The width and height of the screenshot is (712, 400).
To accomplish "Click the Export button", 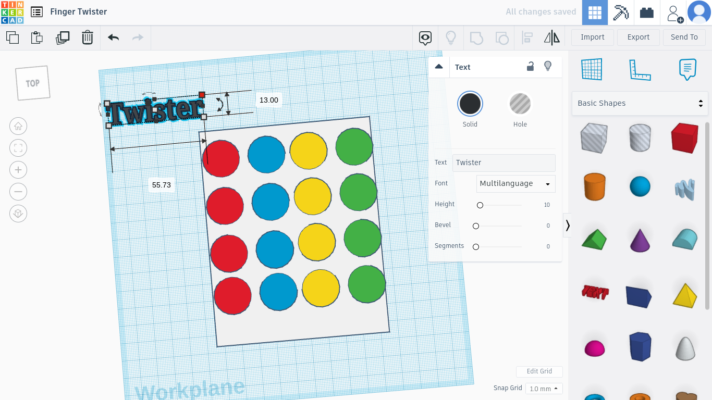I will pyautogui.click(x=639, y=37).
